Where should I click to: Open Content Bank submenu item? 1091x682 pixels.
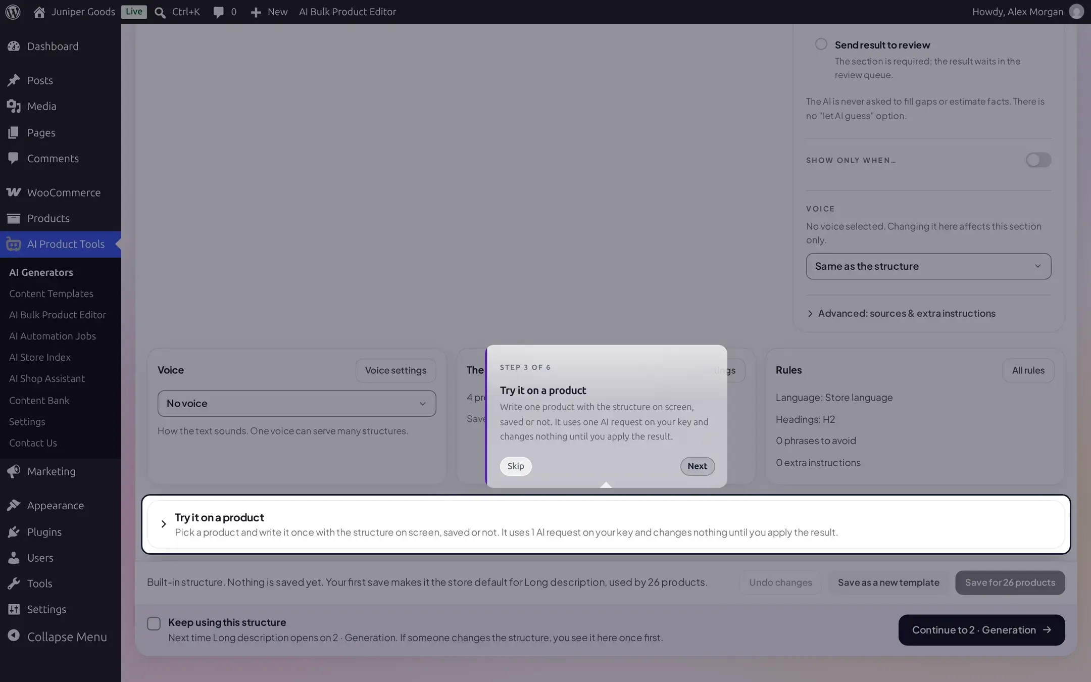point(39,400)
